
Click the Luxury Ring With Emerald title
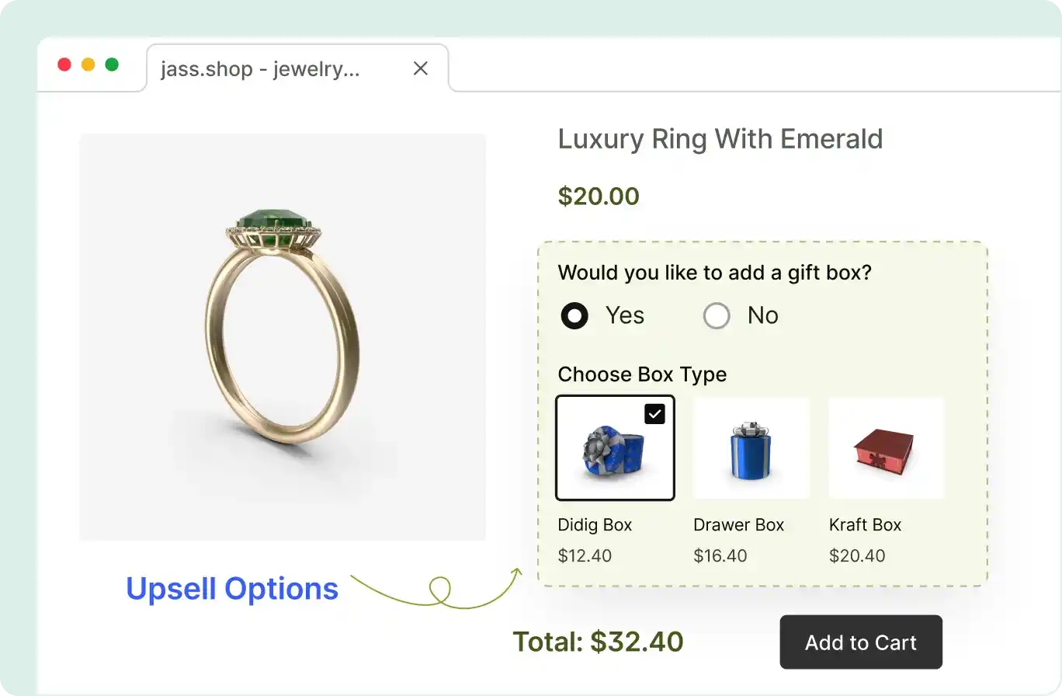click(x=720, y=139)
